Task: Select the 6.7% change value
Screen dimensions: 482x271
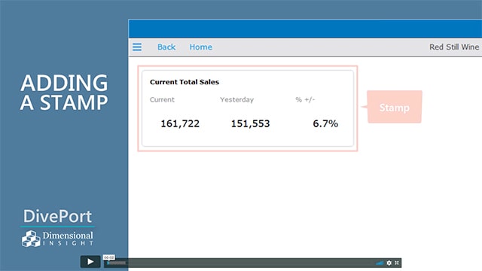Action: point(325,123)
